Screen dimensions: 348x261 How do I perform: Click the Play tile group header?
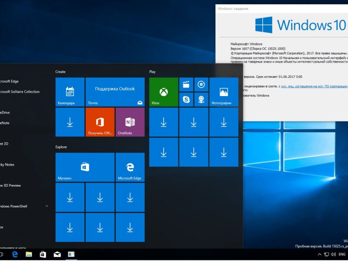pos(153,72)
